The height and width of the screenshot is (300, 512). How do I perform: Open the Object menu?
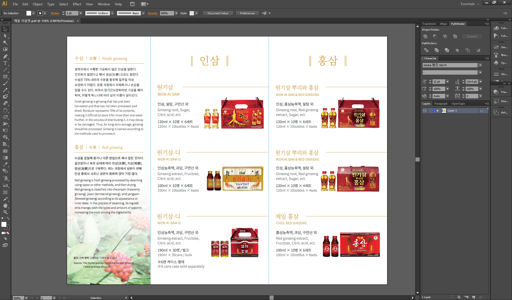click(38, 4)
